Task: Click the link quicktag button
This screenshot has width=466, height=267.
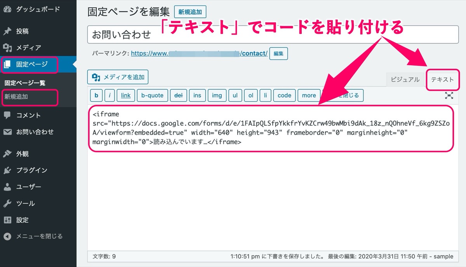Action: click(126, 95)
